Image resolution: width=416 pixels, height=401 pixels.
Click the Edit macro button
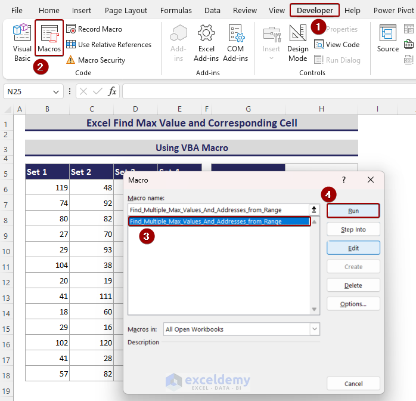353,248
